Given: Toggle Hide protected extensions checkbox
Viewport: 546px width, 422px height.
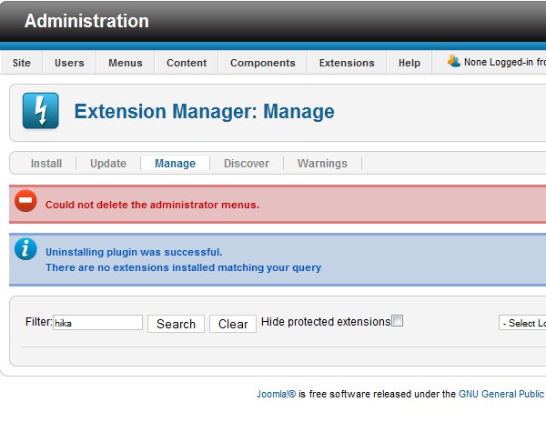Looking at the screenshot, I should 397,321.
